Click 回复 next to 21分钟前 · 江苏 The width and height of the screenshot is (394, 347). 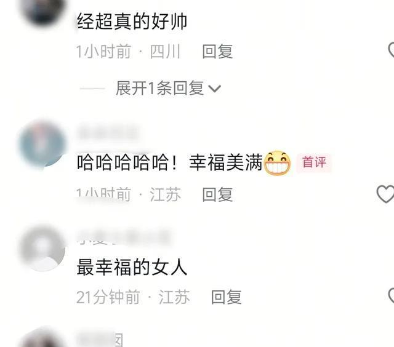(226, 297)
